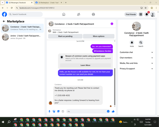Image resolution: width=159 pixels, height=127 pixels.
Task: Record a voice clip microphone icon
Action: 49,111
